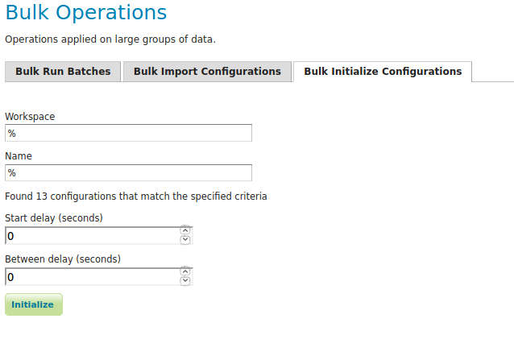Click the Name field label
The height and width of the screenshot is (360, 514).
[x=19, y=155]
